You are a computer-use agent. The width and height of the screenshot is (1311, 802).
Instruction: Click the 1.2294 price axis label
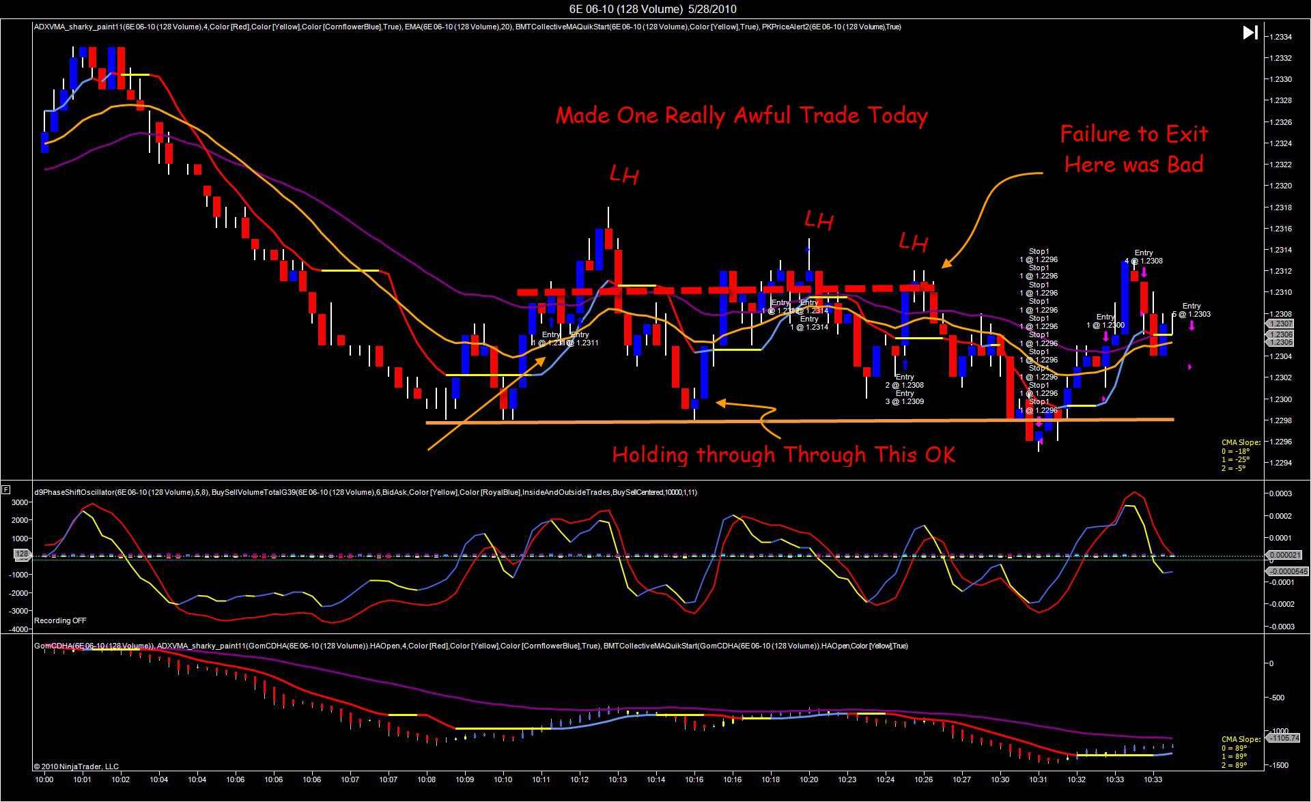(x=1281, y=463)
